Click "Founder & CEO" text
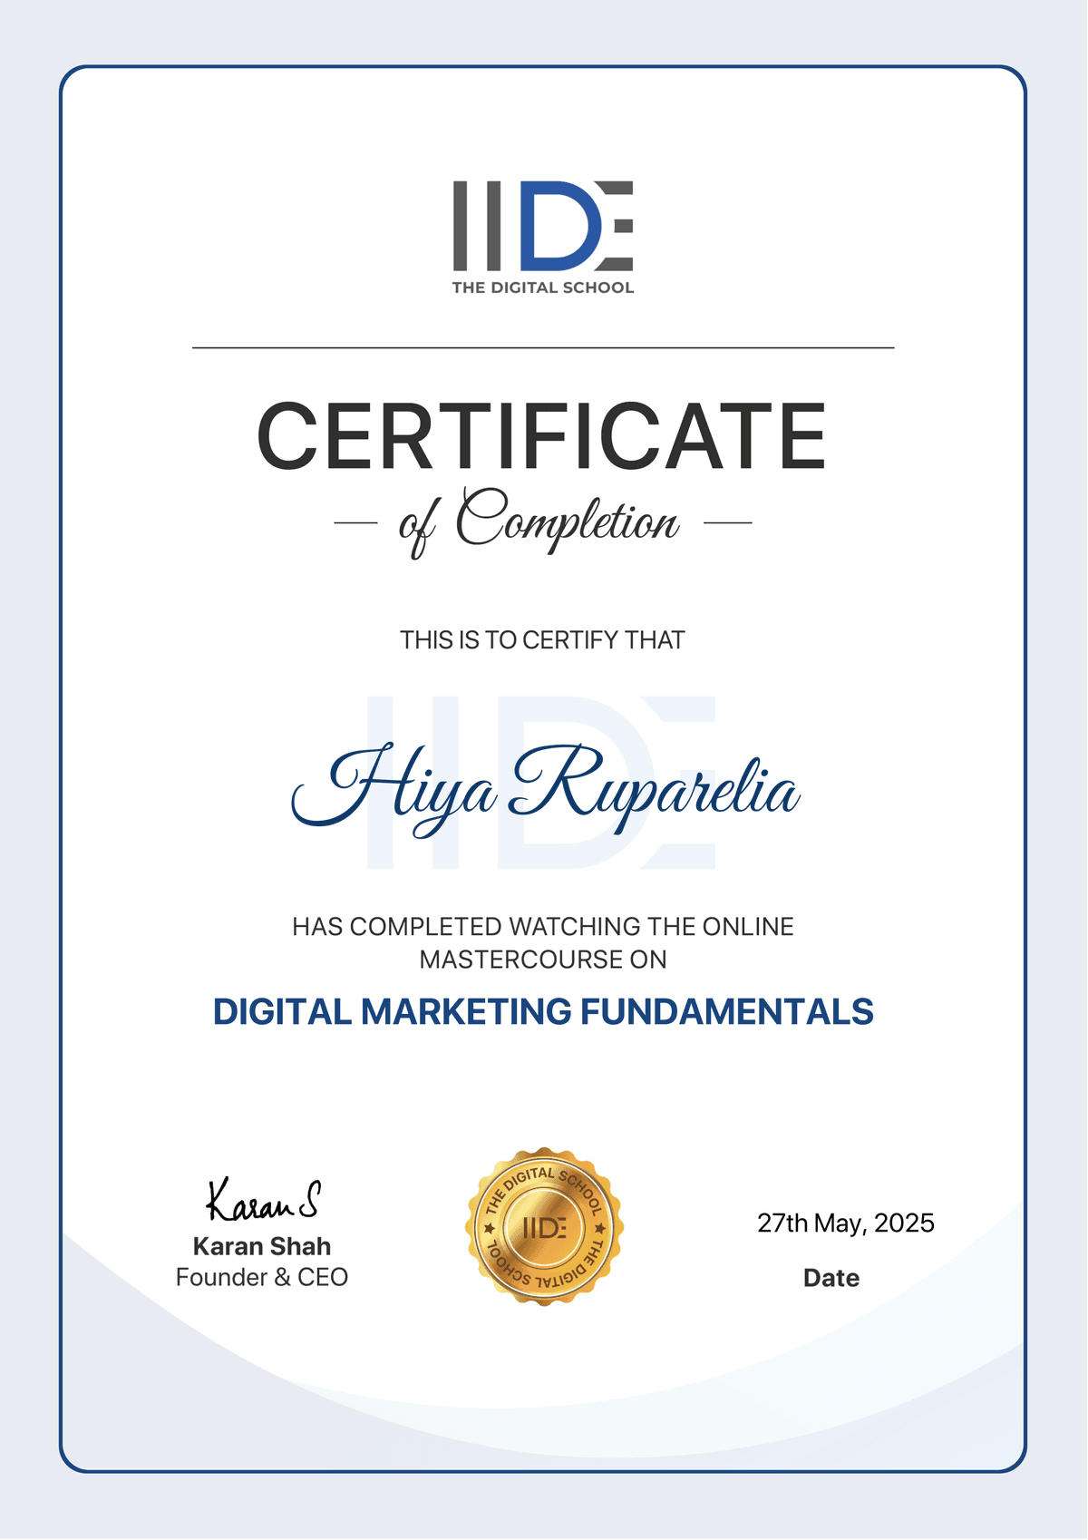Viewport: 1088px width, 1540px height. [262, 1277]
